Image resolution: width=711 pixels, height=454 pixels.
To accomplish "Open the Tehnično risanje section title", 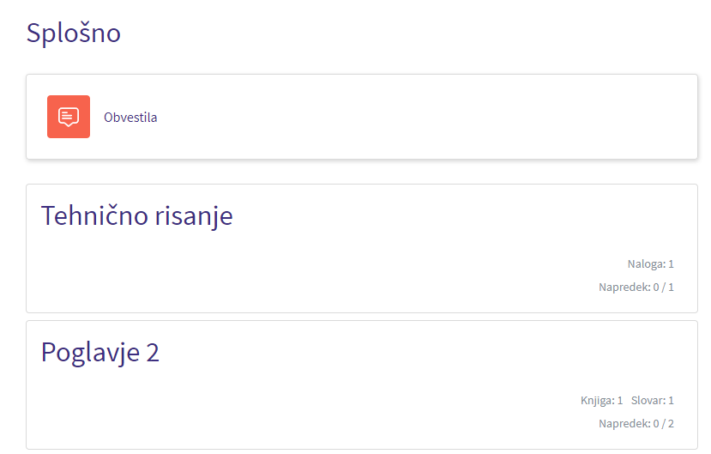I will coord(137,216).
